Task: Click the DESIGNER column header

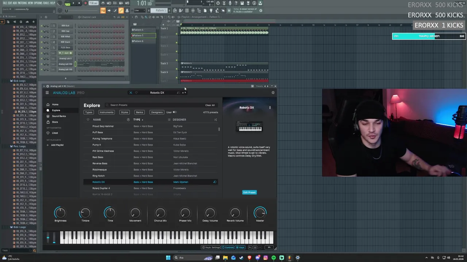Action: point(179,120)
